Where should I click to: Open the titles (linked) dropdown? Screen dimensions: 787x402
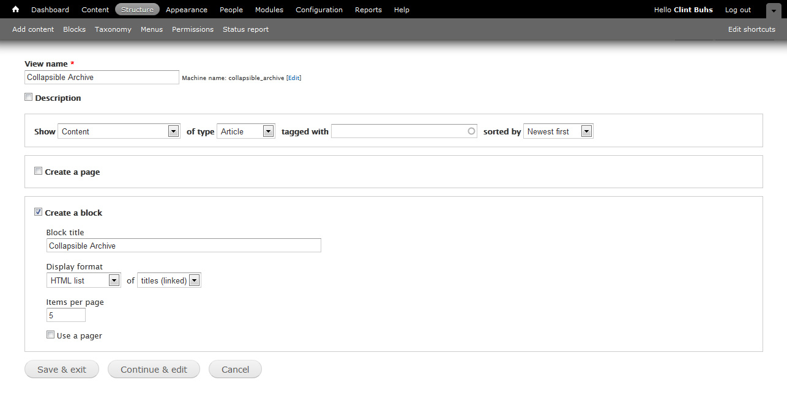[x=169, y=280]
